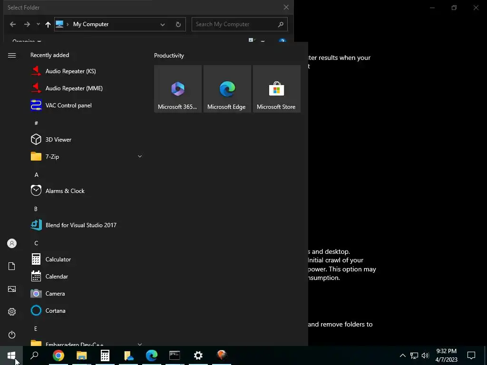Open the address bar path dropdown
This screenshot has height=365, width=487.
point(163,25)
